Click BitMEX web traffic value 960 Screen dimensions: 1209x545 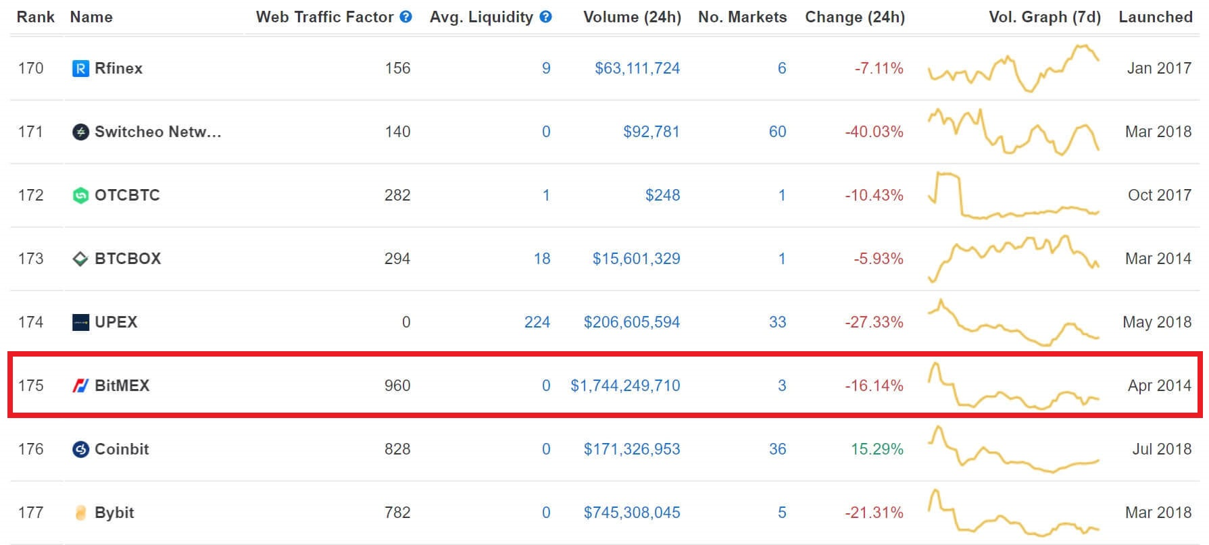[397, 386]
